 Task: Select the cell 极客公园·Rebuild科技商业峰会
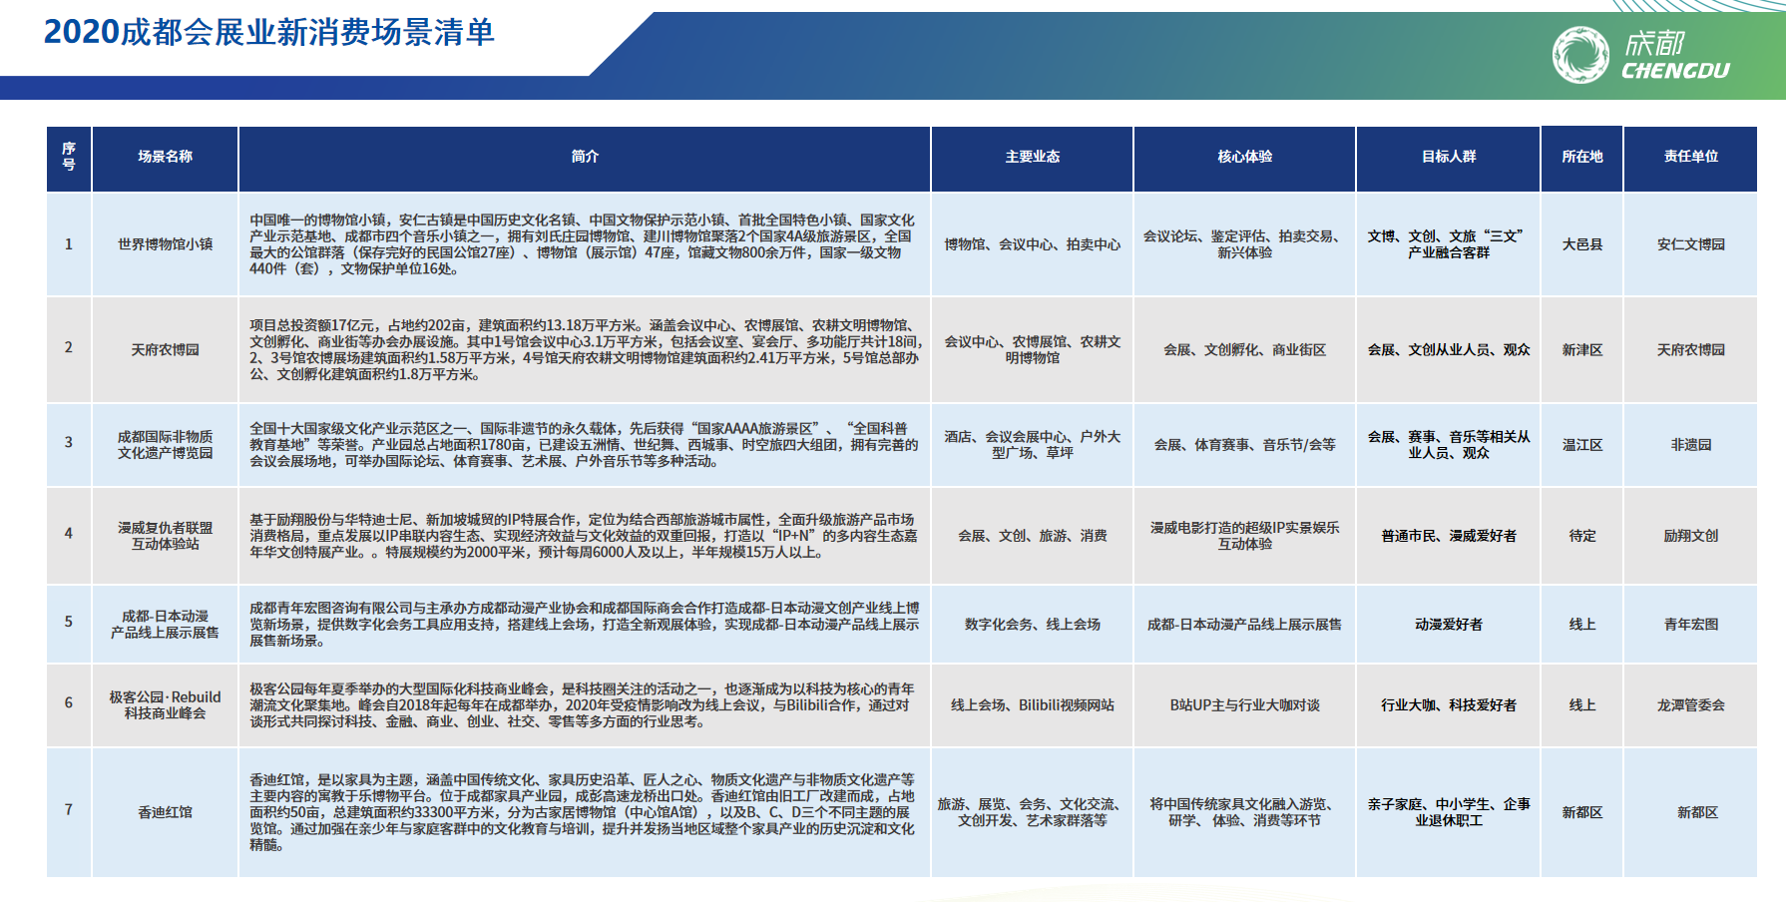166,705
